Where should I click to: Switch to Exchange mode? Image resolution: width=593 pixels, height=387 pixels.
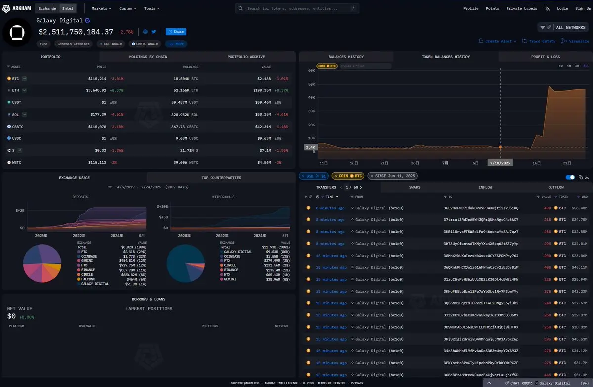47,8
